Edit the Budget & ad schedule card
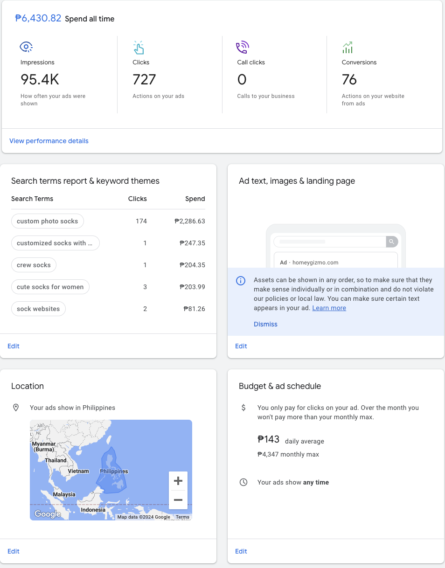 click(x=241, y=551)
